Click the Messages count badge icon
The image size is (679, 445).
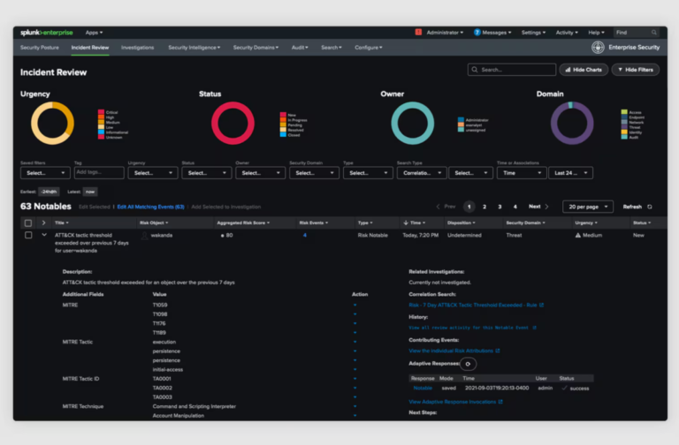pyautogui.click(x=477, y=33)
